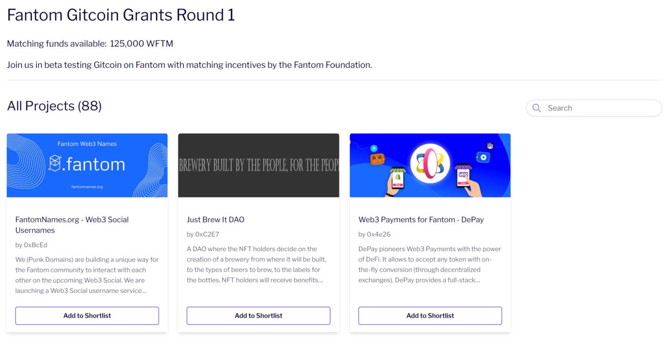Open the Just Brew It DAO project
This screenshot has width=667, height=338.
(215, 219)
